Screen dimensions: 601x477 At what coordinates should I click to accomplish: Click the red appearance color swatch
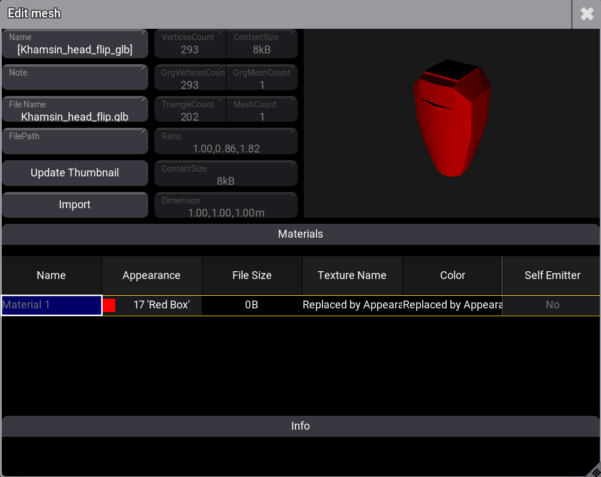point(109,305)
